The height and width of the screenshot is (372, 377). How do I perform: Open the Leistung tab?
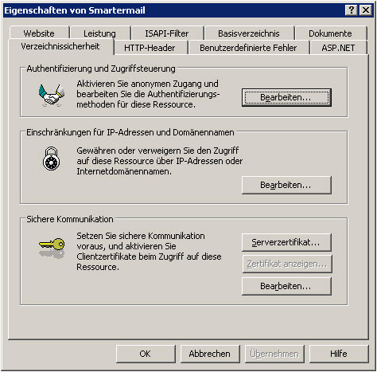pyautogui.click(x=100, y=33)
